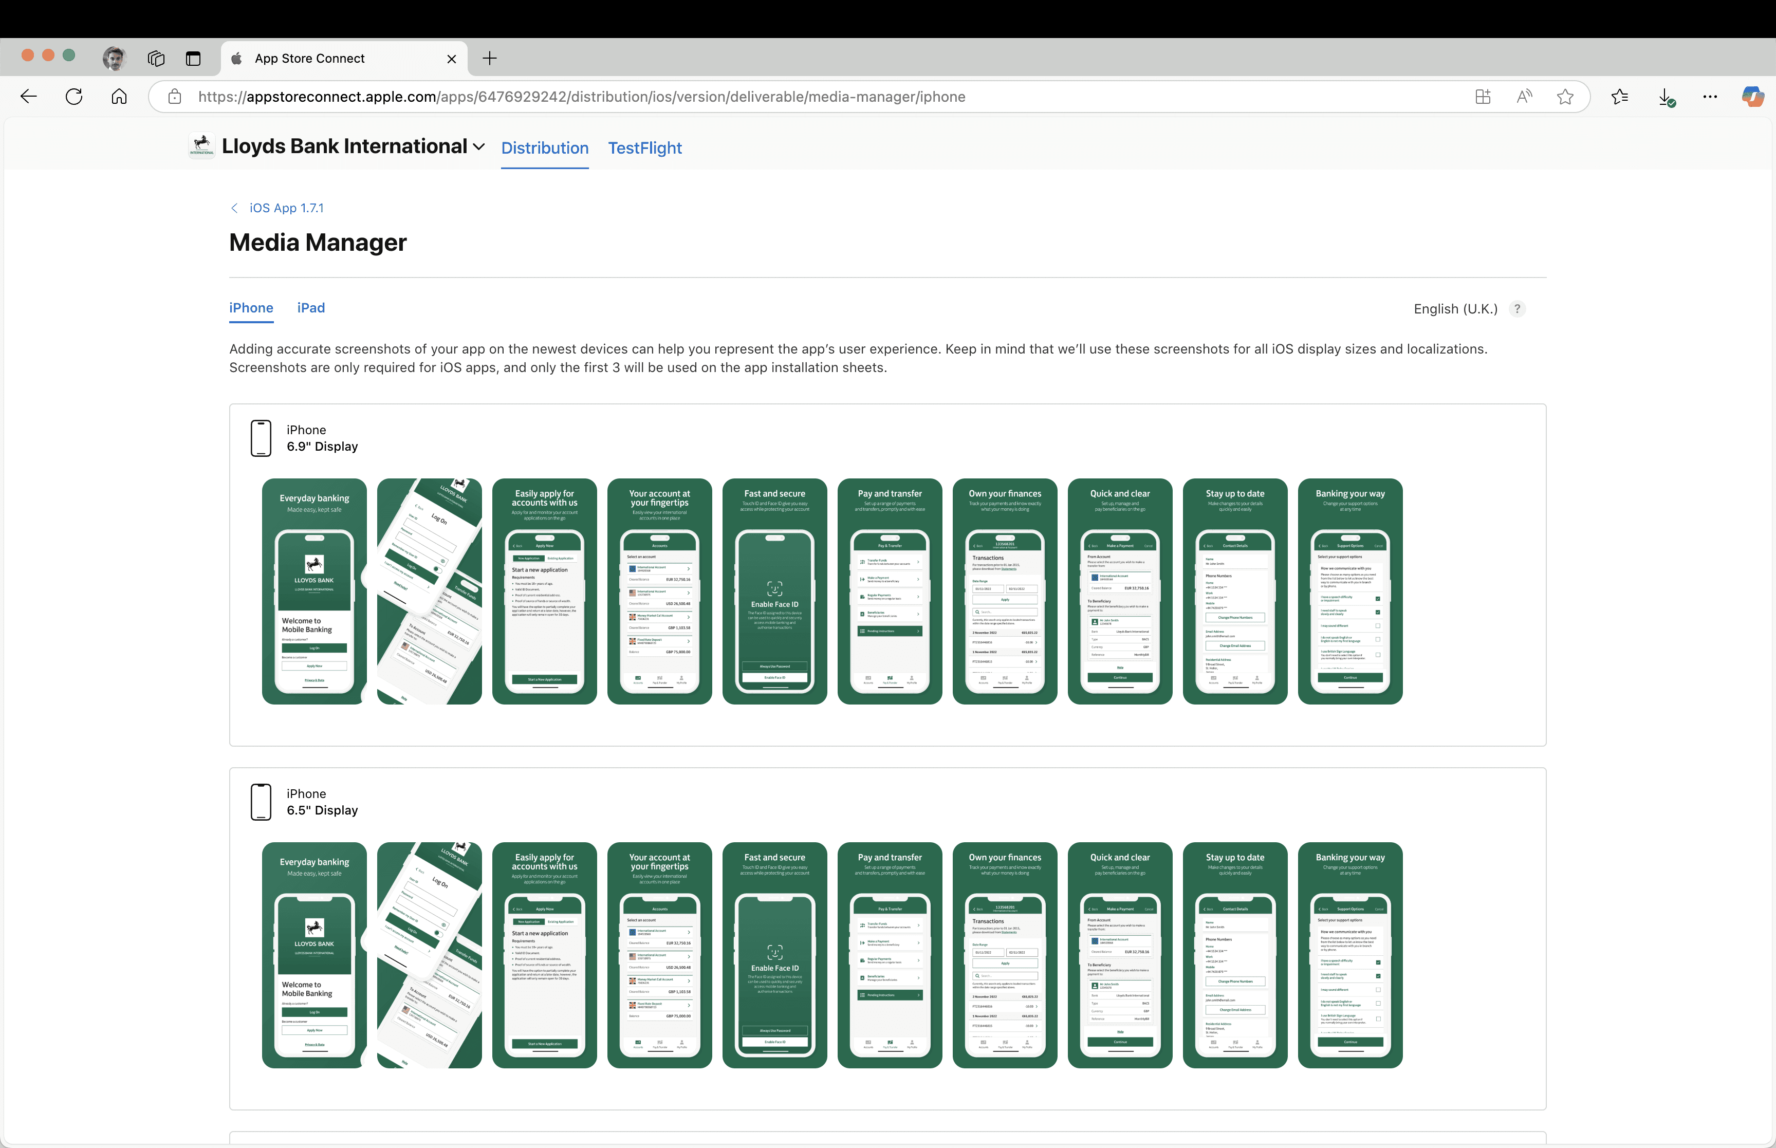Viewport: 1776px width, 1148px height.
Task: Open the browser profile avatar menu
Action: (114, 58)
